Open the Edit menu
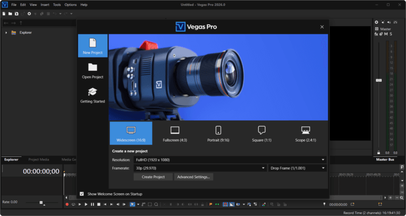 coord(23,5)
